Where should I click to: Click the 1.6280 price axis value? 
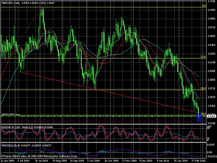click(211, 54)
